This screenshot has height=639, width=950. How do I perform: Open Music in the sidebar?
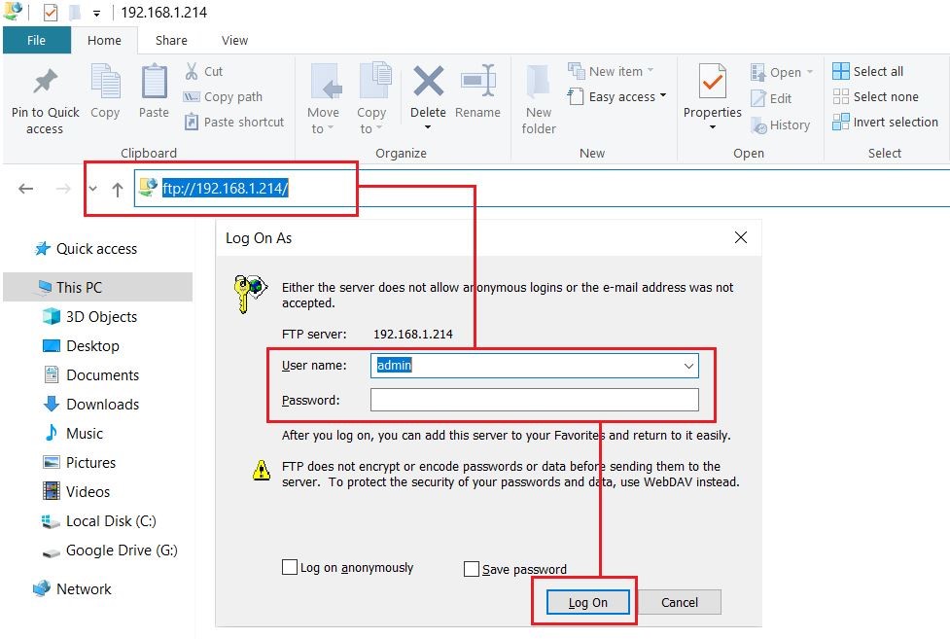tap(73, 433)
